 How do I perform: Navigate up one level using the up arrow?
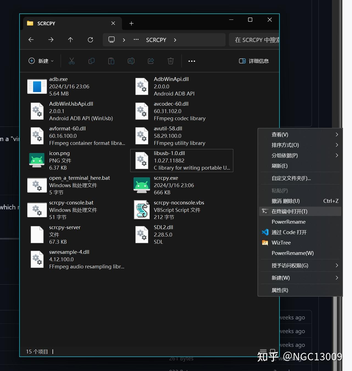[70, 40]
